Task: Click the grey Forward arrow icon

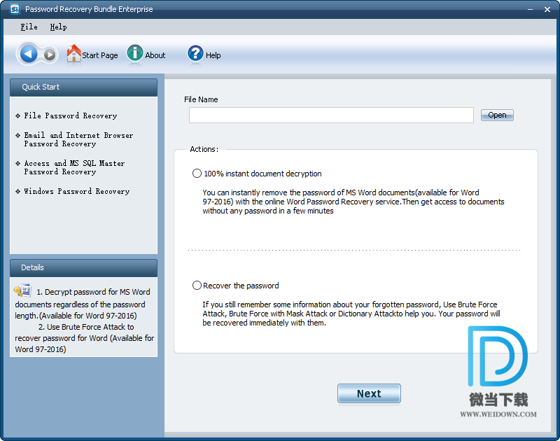Action: 50,55
